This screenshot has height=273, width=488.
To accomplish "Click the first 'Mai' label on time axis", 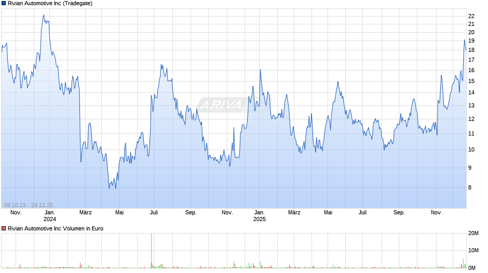I will pyautogui.click(x=119, y=213).
